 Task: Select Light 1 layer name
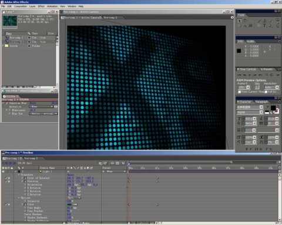[x=47, y=172]
